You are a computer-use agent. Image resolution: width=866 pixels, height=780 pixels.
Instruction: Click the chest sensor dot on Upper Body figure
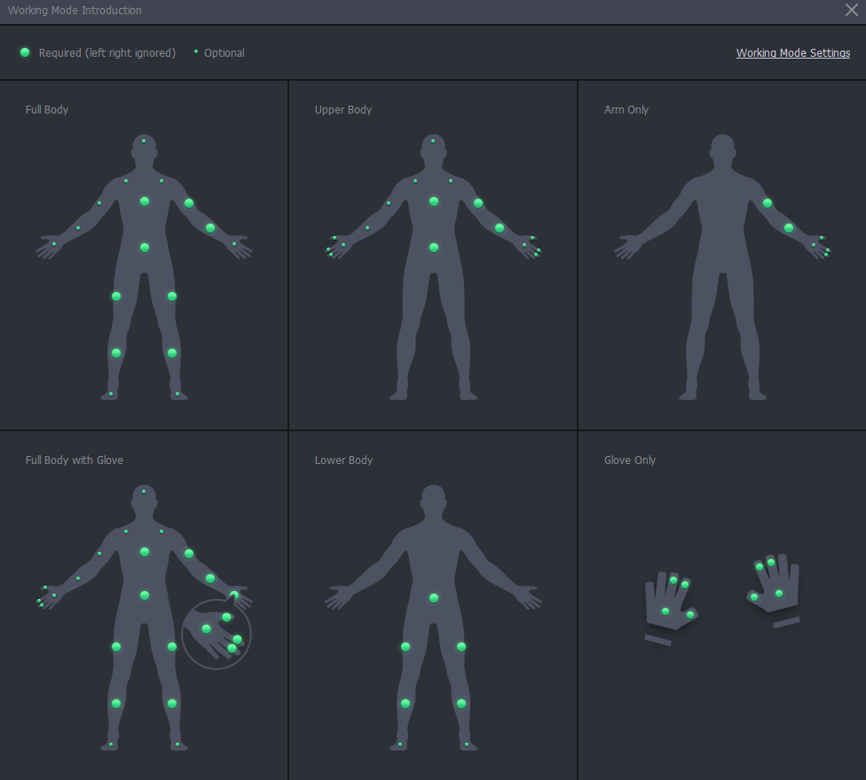coord(432,202)
